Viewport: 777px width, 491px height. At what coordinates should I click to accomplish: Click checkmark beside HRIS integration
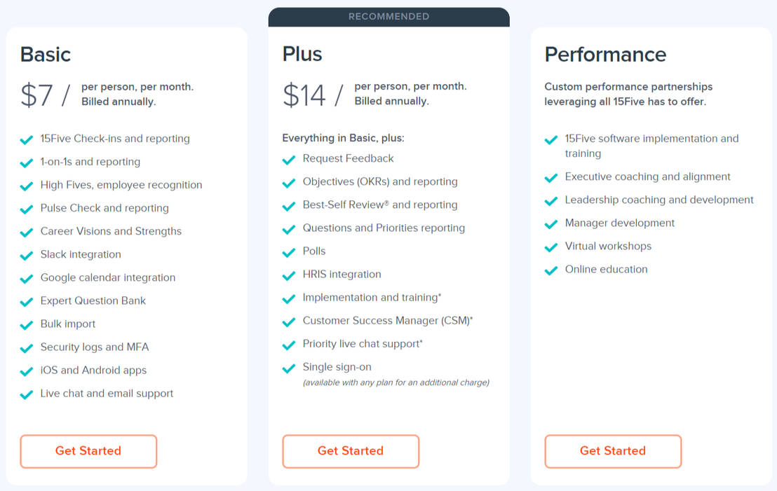point(289,275)
